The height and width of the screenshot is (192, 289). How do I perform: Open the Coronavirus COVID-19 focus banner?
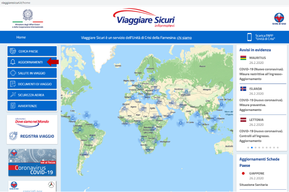[x=32, y=162]
